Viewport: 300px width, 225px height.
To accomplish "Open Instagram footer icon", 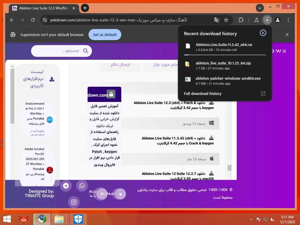I will tap(74, 202).
